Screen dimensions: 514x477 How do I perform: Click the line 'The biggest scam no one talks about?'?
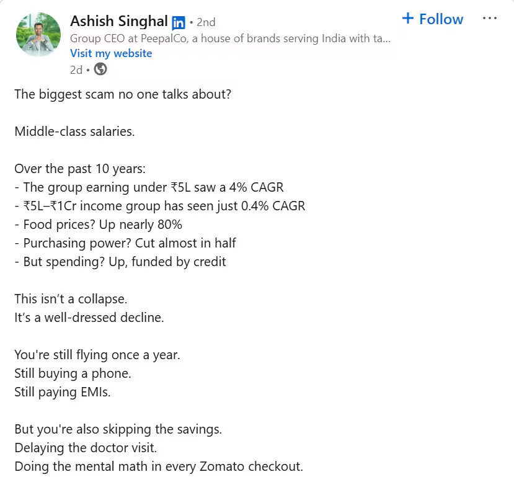click(123, 94)
